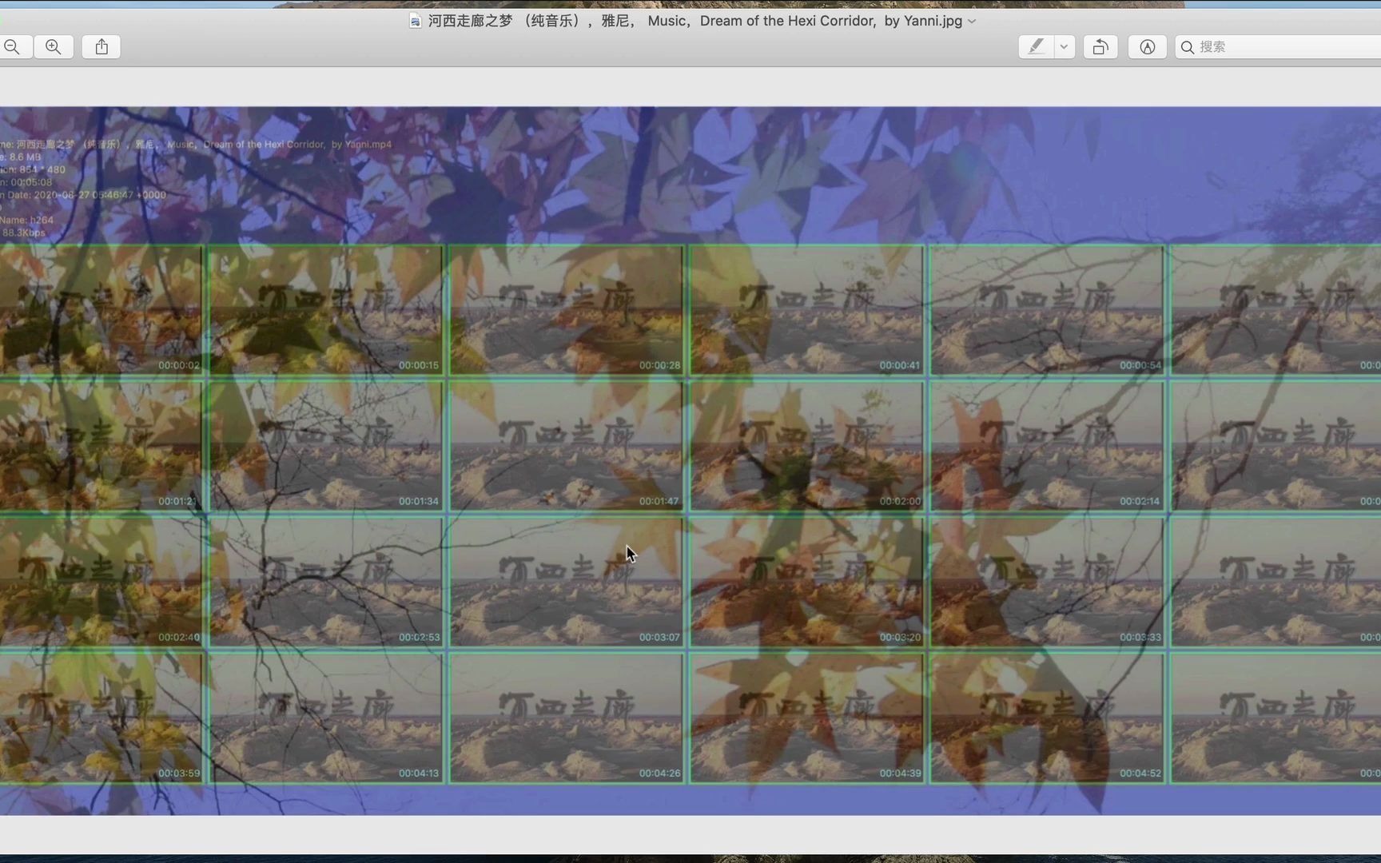Screen dimensions: 1381x863
Task: Click the rotate image icon
Action: pyautogui.click(x=1100, y=46)
